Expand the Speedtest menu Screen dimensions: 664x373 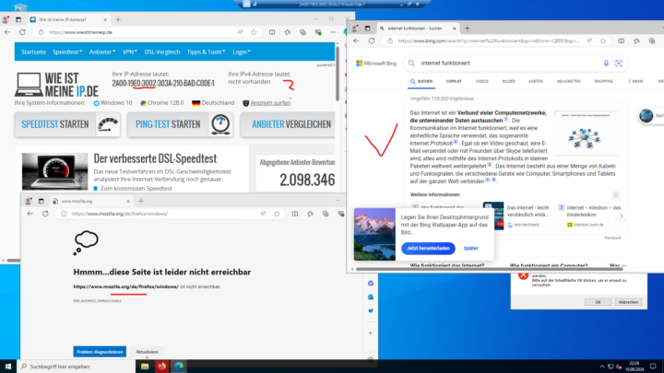tap(67, 52)
